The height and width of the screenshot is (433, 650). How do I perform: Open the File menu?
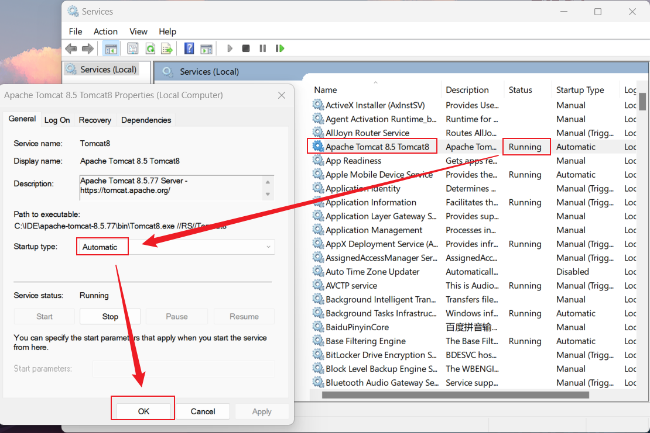click(76, 32)
